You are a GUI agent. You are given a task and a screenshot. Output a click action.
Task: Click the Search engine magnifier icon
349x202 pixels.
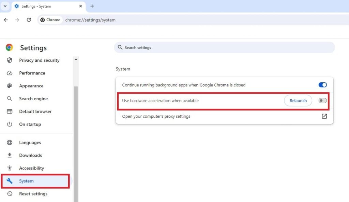tap(10, 99)
